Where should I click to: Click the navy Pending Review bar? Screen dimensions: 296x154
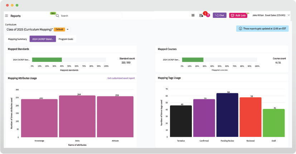coord(227,115)
